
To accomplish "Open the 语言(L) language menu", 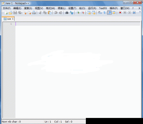I will pos(61,8).
